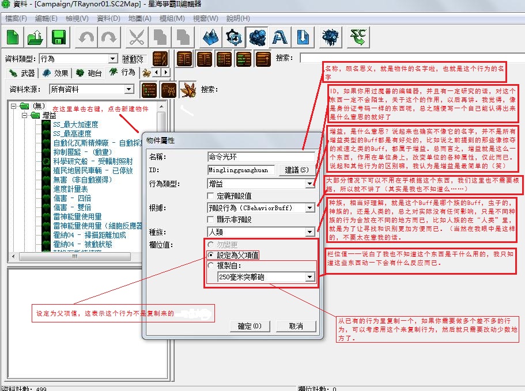Open the 編輯(E) menu
This screenshot has width=525, height=391.
click(x=46, y=18)
